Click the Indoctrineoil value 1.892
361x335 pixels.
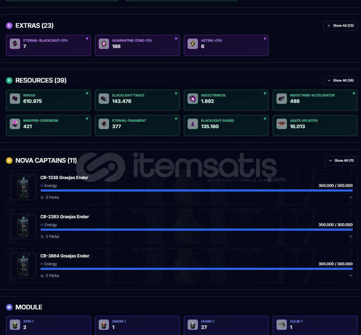point(207,101)
